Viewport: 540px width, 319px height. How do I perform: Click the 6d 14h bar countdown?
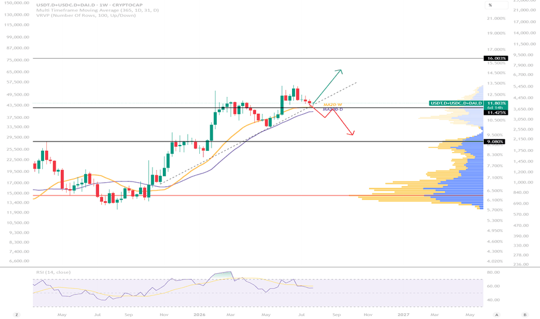click(496, 108)
